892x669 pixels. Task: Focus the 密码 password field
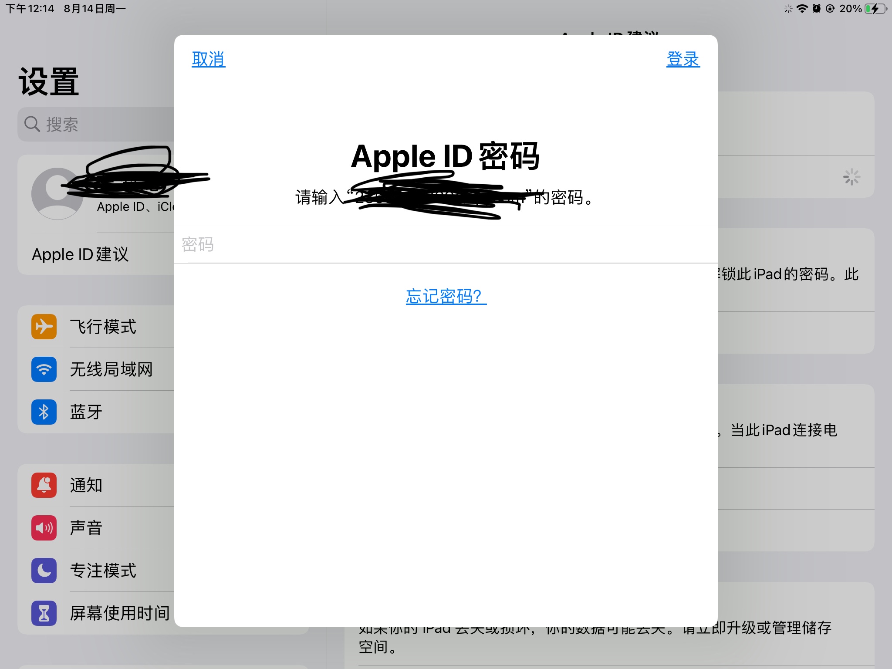point(446,244)
